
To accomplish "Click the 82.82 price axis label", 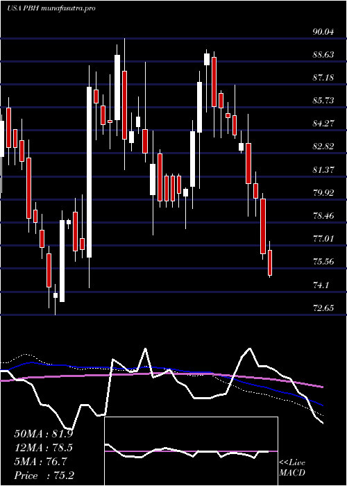I will tap(324, 146).
